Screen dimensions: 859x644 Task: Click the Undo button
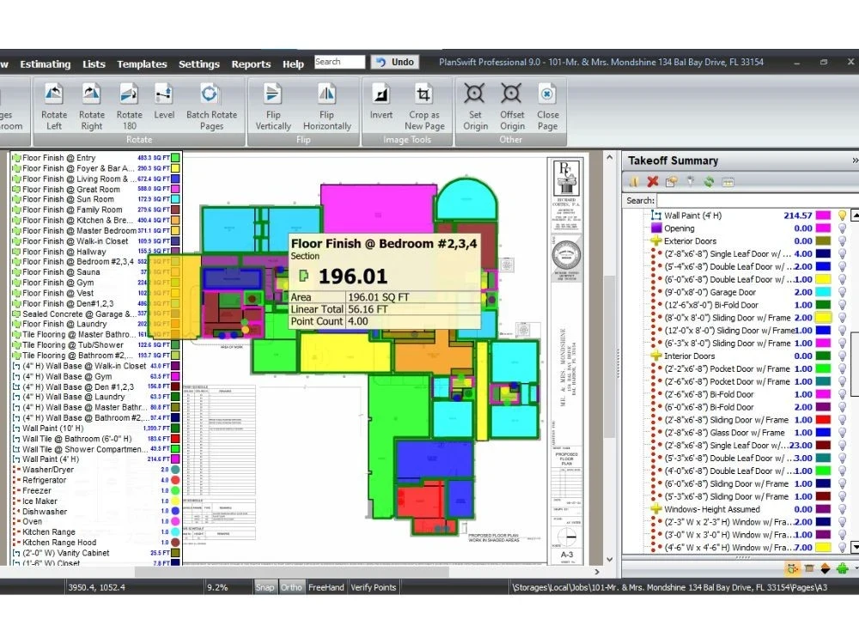pyautogui.click(x=395, y=61)
